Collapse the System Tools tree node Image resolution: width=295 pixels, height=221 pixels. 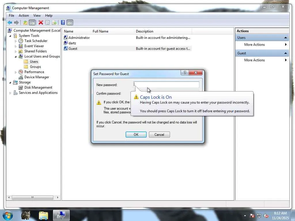point(10,36)
